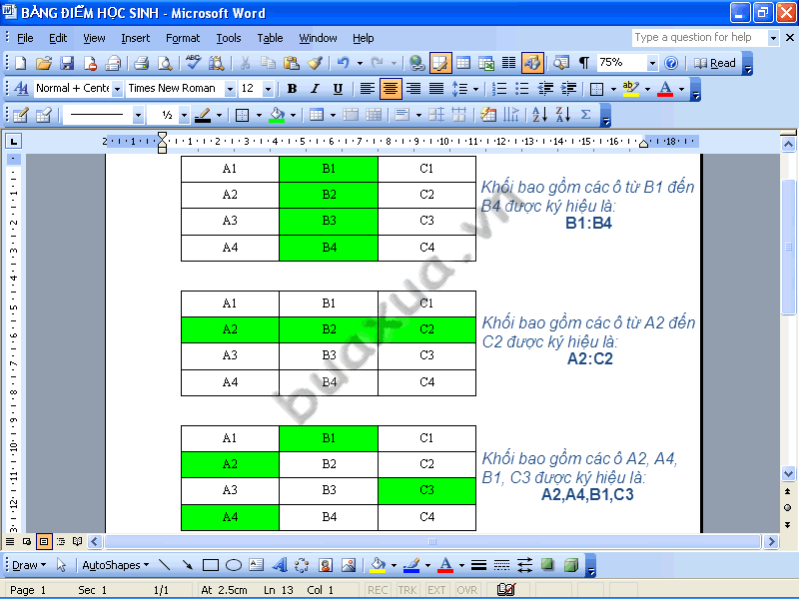Paste with the clipboard icon

click(x=291, y=63)
